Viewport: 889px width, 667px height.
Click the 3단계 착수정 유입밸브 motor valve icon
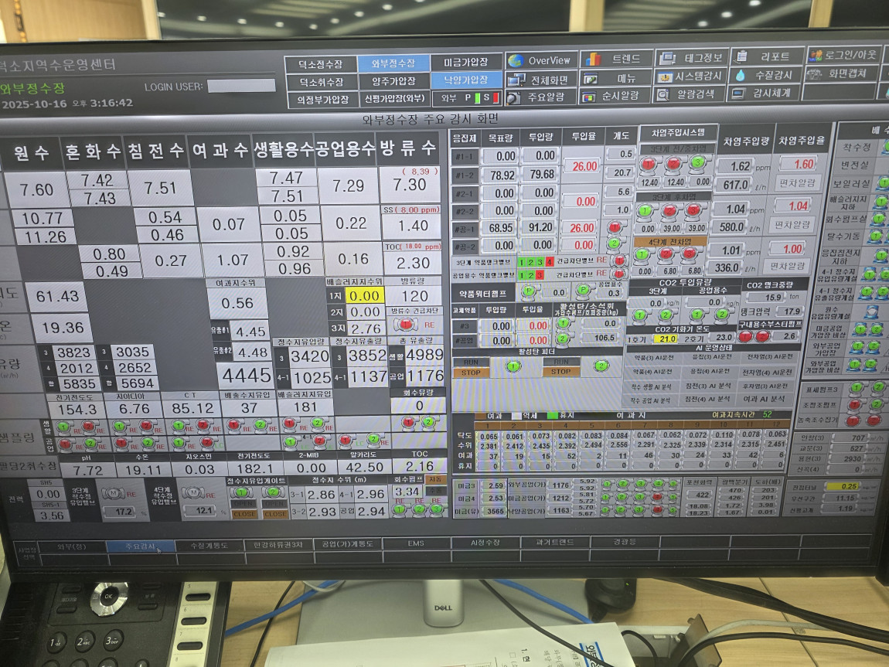click(x=113, y=494)
